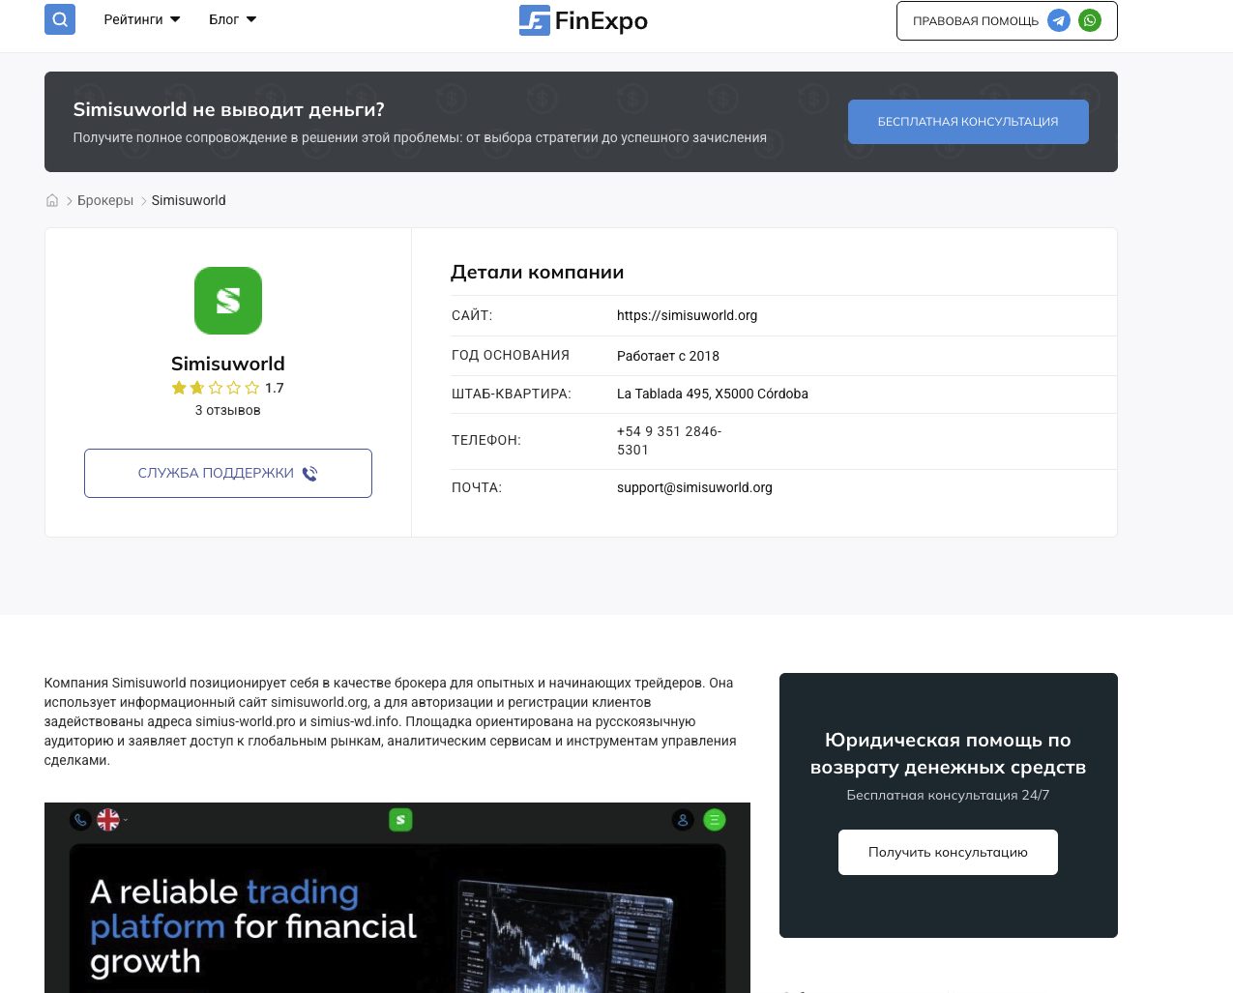Click the ПРАВОВАЯ ПОМОЩЬ button
Screen dimensions: 1233x993
1007,21
